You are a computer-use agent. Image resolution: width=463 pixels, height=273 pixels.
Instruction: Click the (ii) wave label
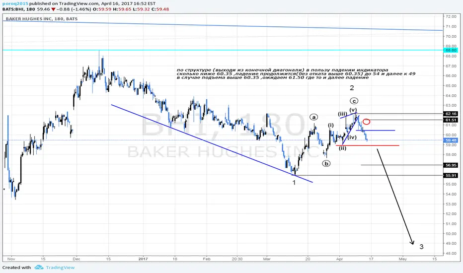[342, 148]
